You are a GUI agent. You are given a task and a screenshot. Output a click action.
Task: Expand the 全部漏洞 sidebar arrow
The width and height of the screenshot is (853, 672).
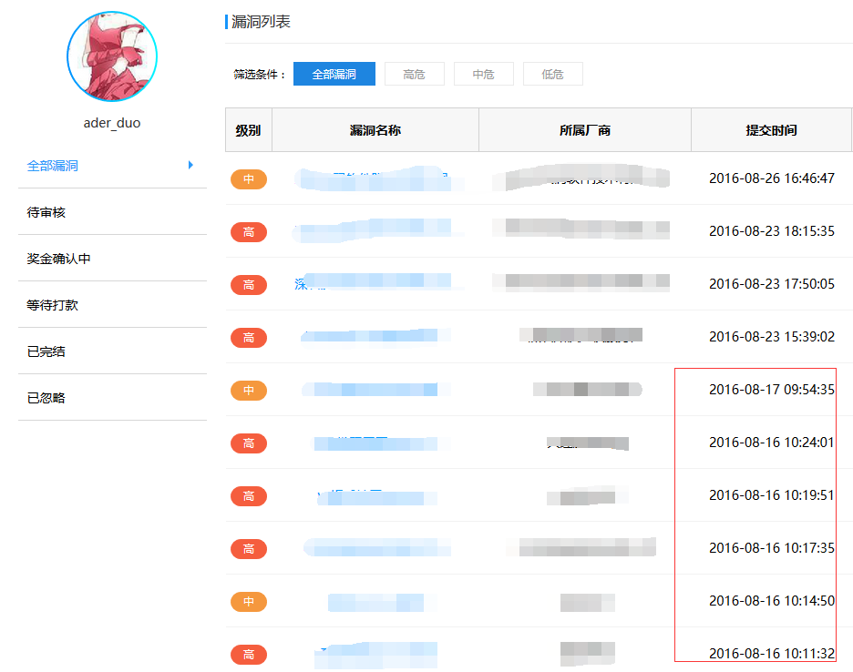(x=190, y=165)
